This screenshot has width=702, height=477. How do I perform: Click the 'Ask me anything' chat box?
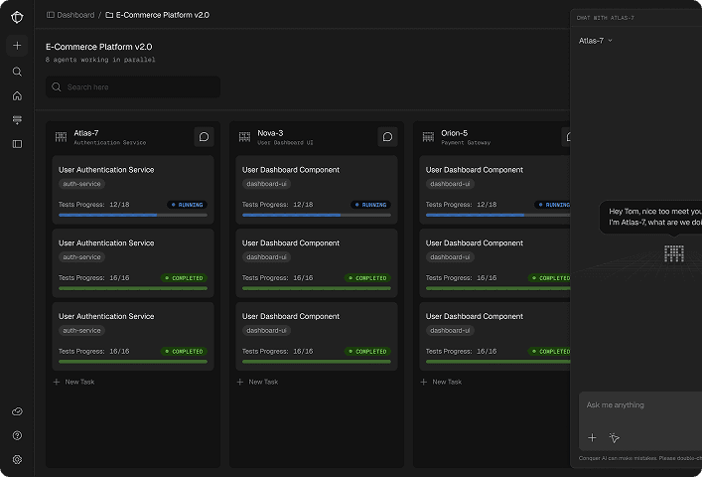[635, 405]
